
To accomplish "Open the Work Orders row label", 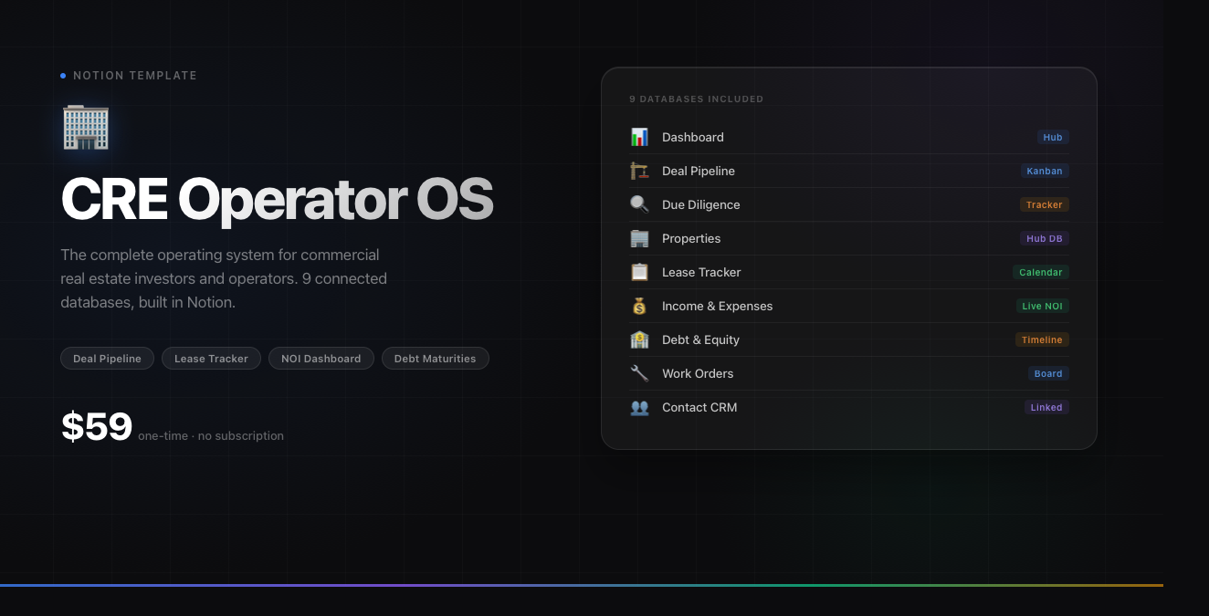I will tap(698, 373).
